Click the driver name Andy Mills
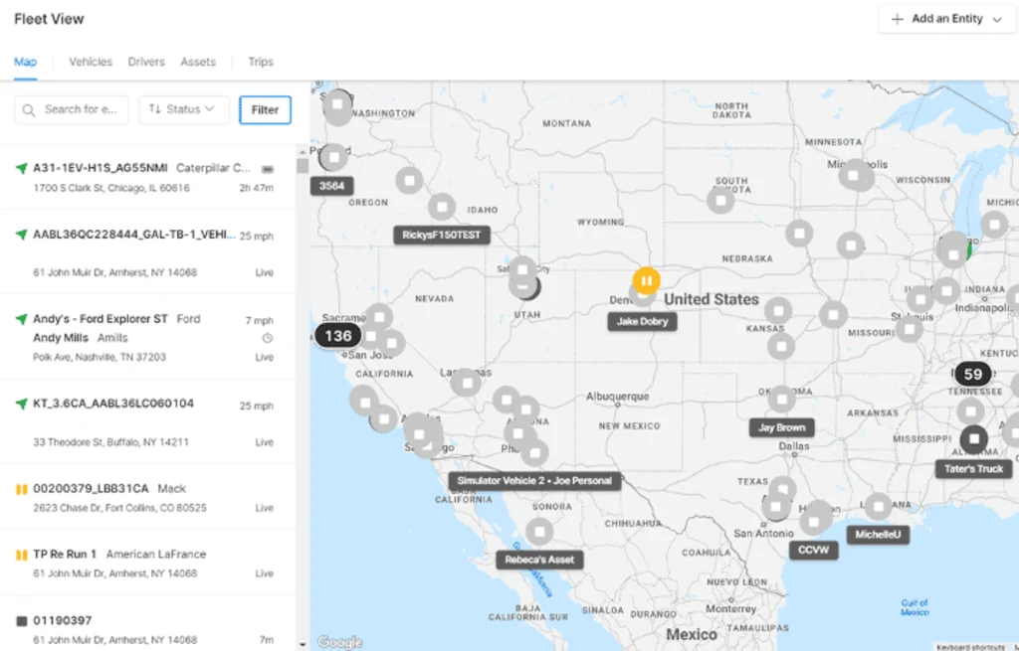The image size is (1019, 651). click(x=61, y=338)
